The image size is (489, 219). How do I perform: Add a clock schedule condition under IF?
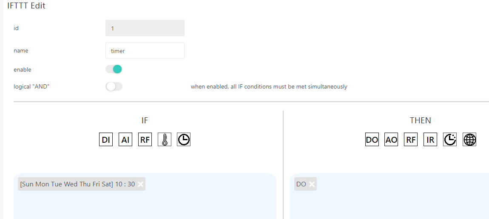[184, 140]
